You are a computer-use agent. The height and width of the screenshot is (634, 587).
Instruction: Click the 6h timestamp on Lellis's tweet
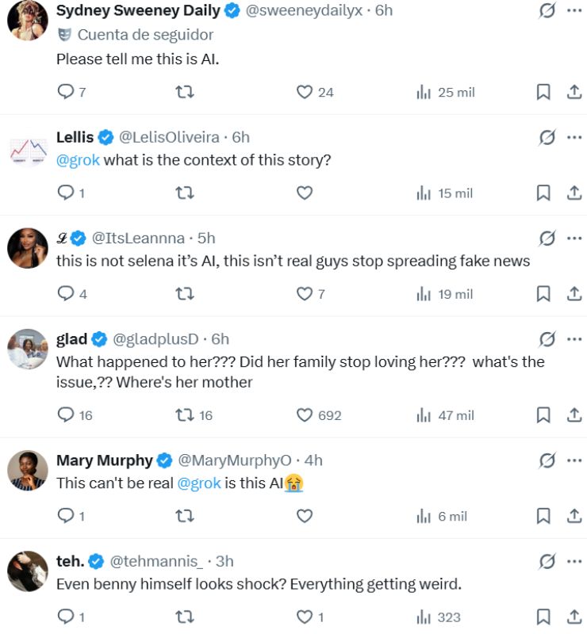point(238,137)
